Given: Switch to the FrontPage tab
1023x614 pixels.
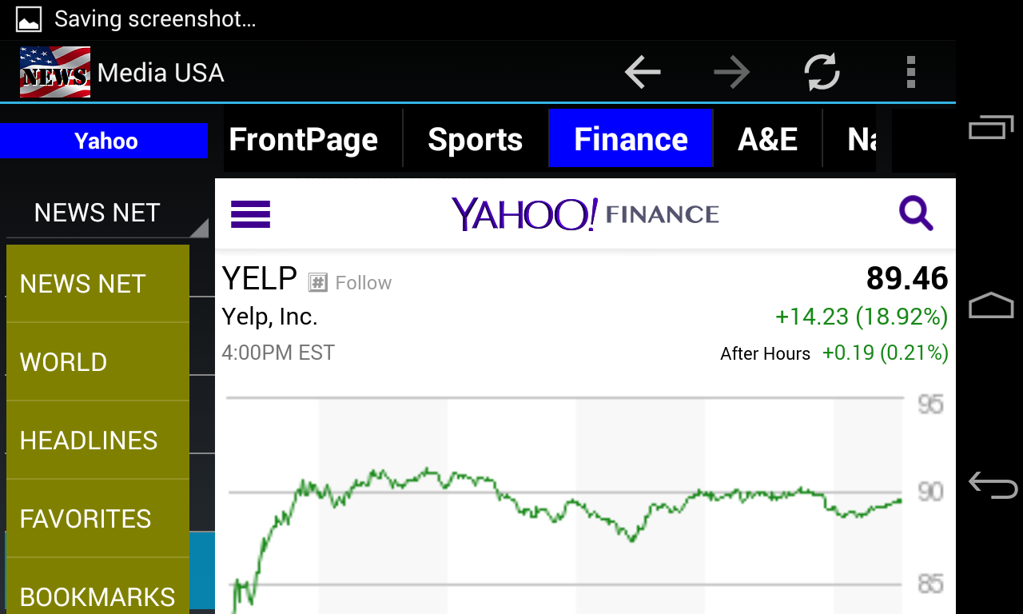Looking at the screenshot, I should (304, 140).
